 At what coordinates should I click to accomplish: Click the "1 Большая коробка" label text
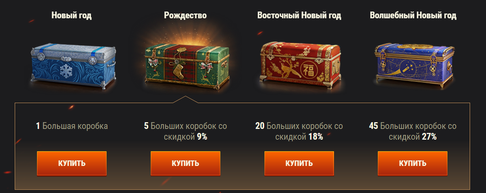(x=72, y=126)
